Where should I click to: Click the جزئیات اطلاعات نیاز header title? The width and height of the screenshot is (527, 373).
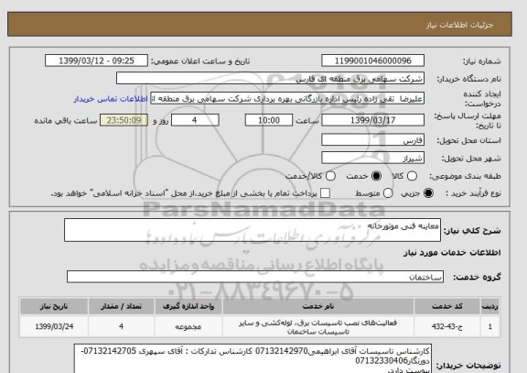pos(459,25)
